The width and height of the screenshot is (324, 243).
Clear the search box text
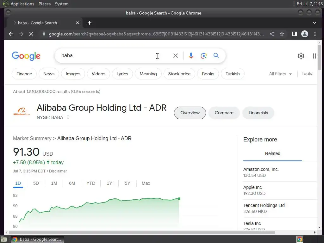(x=175, y=56)
